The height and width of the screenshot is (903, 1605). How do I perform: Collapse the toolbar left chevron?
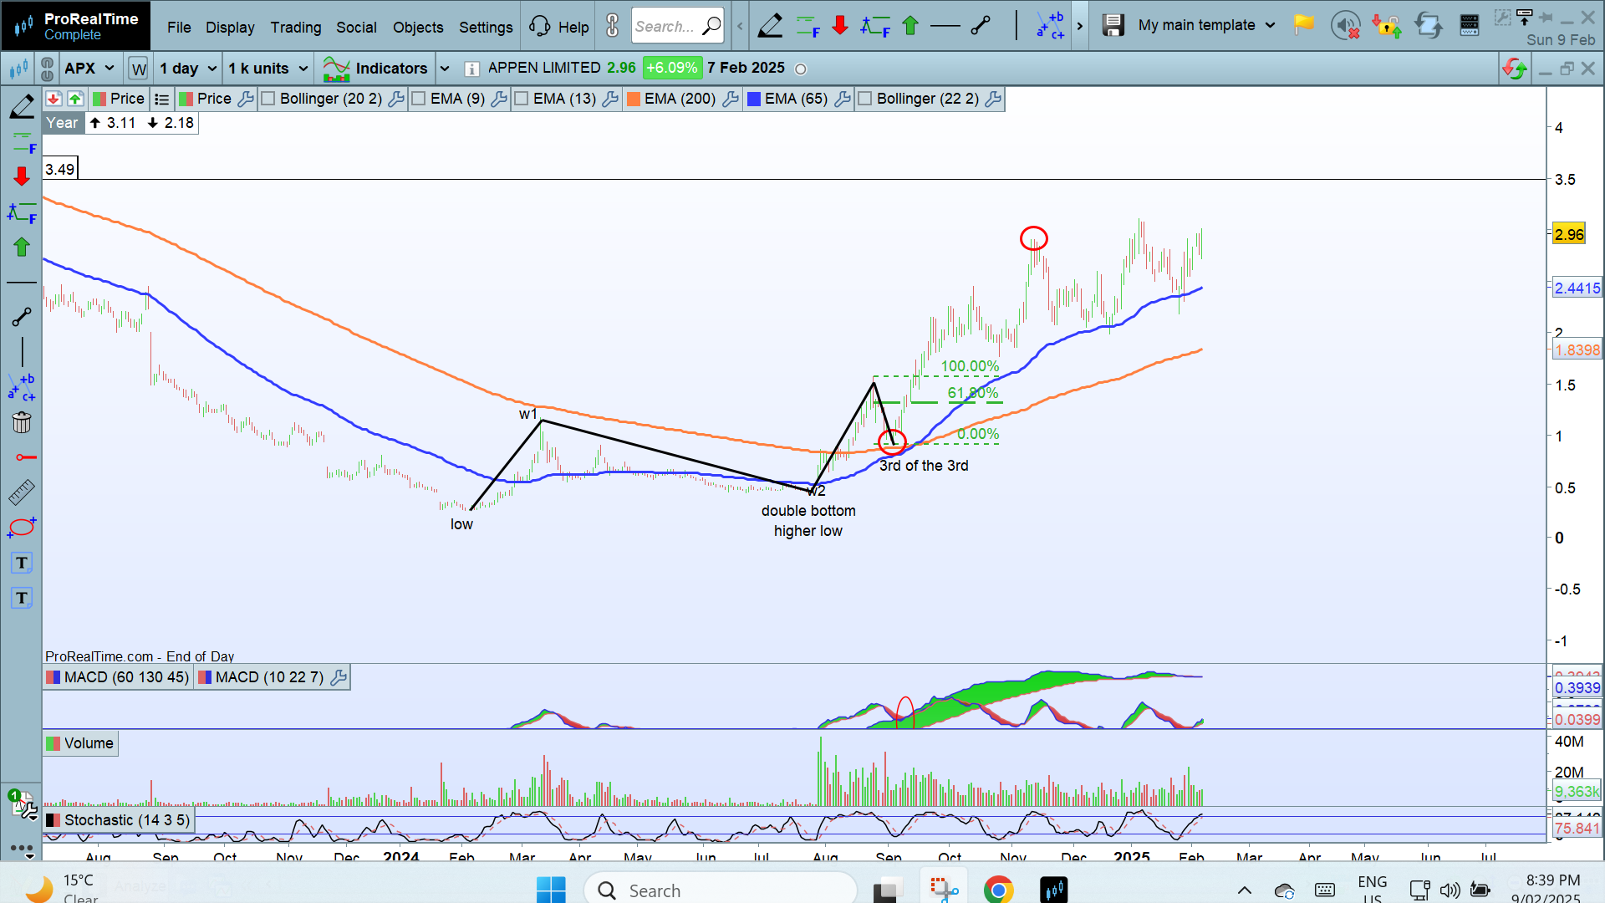[x=740, y=26]
